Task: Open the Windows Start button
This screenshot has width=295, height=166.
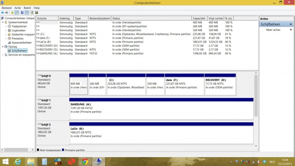Action: pyautogui.click(x=5, y=161)
